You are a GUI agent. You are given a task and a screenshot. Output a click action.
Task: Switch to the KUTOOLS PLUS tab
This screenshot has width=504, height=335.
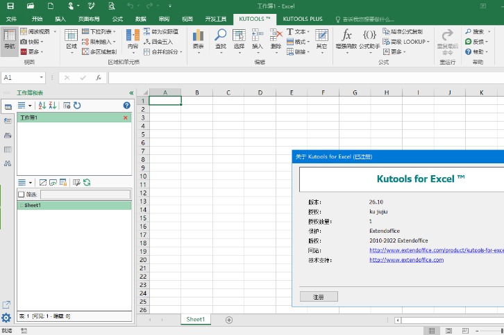[x=302, y=19]
